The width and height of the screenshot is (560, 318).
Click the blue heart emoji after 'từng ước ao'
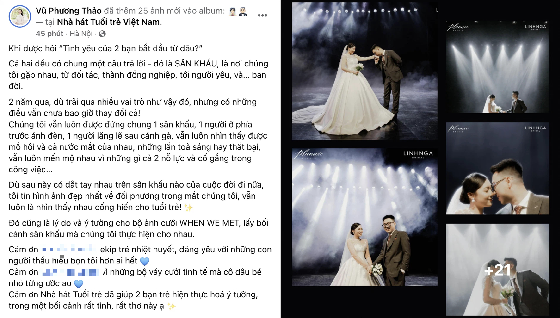pyautogui.click(x=78, y=284)
